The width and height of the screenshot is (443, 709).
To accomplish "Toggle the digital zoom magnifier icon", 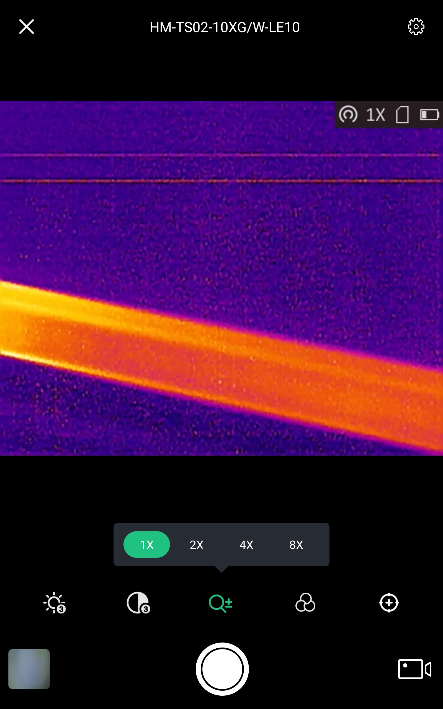I will tap(221, 603).
